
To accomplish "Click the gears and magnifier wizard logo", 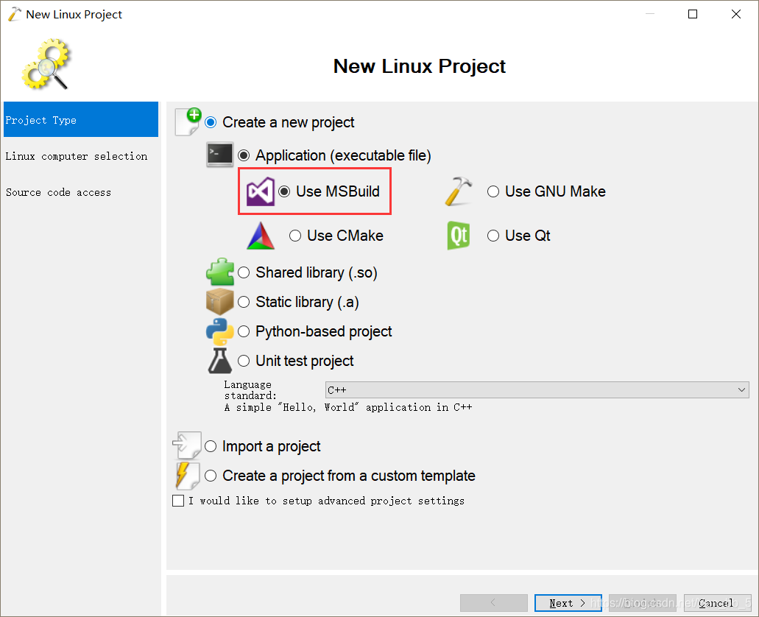I will click(x=46, y=64).
